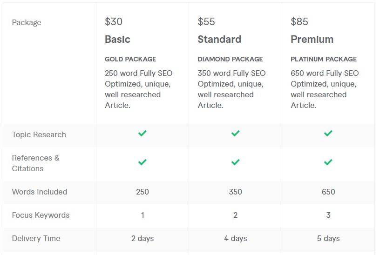The height and width of the screenshot is (255, 380).
Task: Click the PLATINUM PACKAGE heading
Action: [324, 59]
